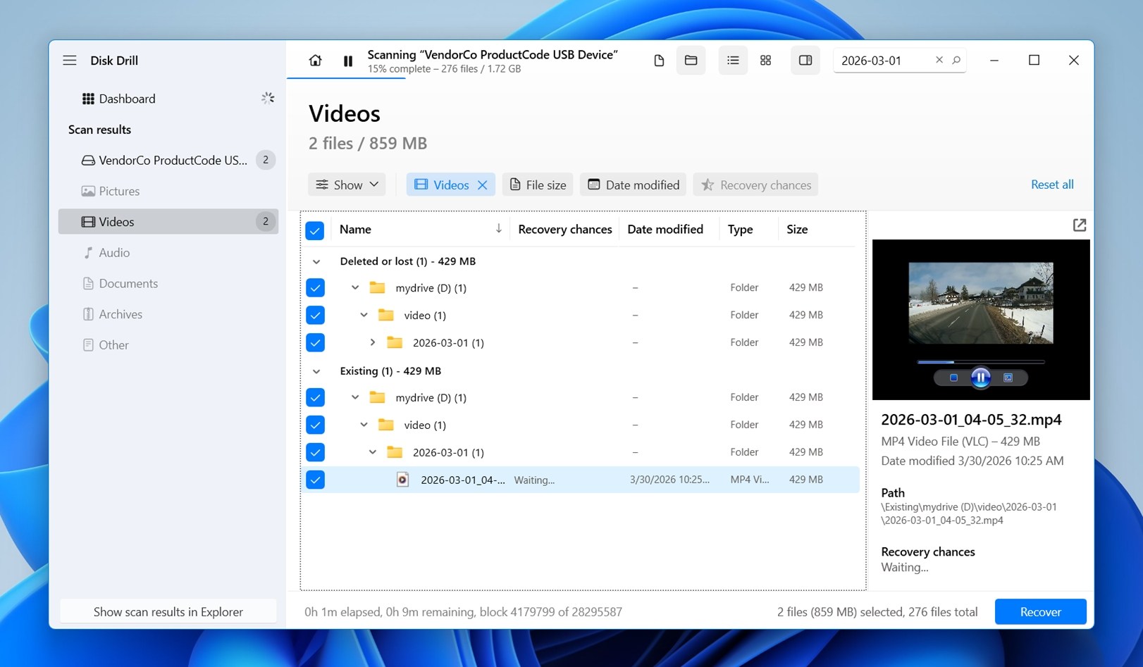The width and height of the screenshot is (1143, 667).
Task: Toggle the preview panel icon
Action: pyautogui.click(x=805, y=61)
